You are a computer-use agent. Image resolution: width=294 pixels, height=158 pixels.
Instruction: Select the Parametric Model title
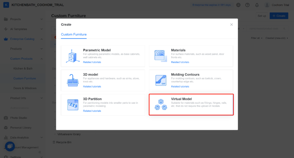click(x=97, y=50)
